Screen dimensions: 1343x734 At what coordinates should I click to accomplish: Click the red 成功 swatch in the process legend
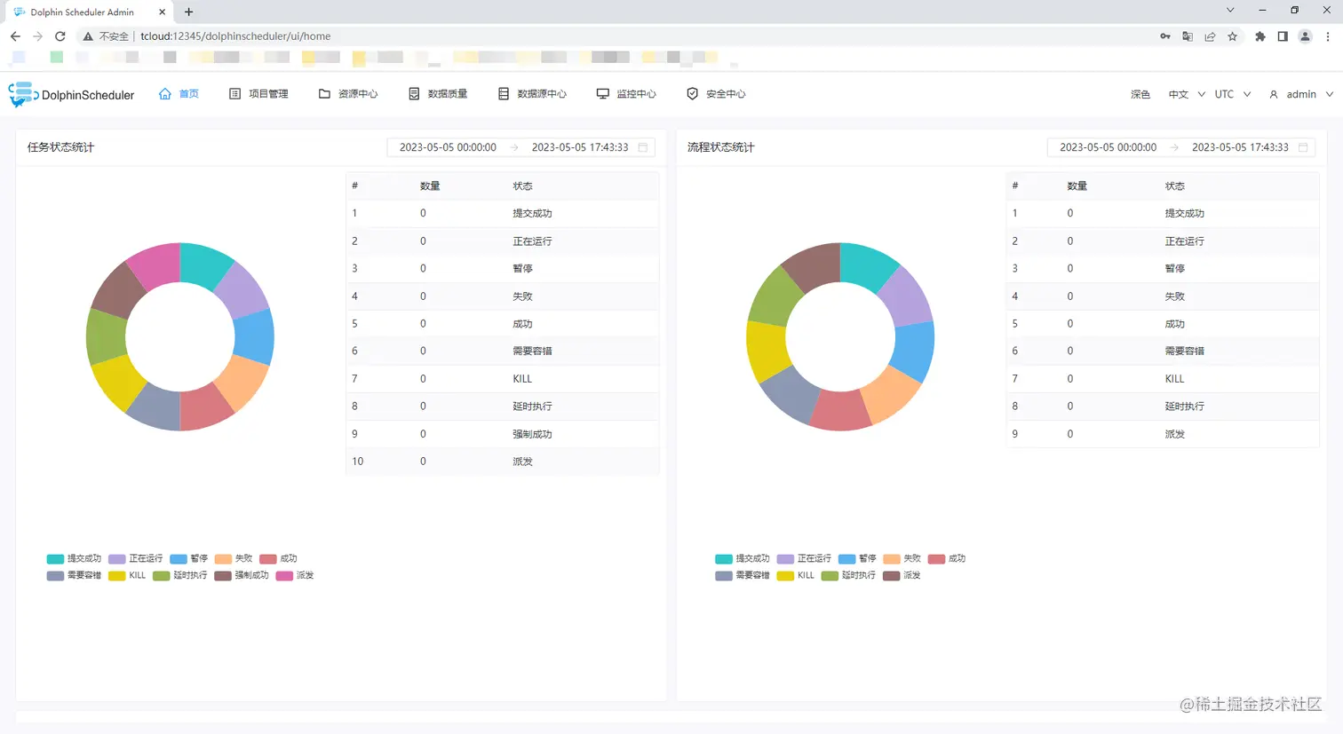pos(936,559)
